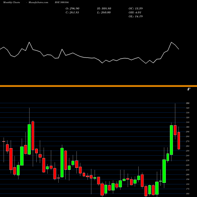197x197 pixels.
Task: Click the 288 price axis label
Action: click(188, 136)
